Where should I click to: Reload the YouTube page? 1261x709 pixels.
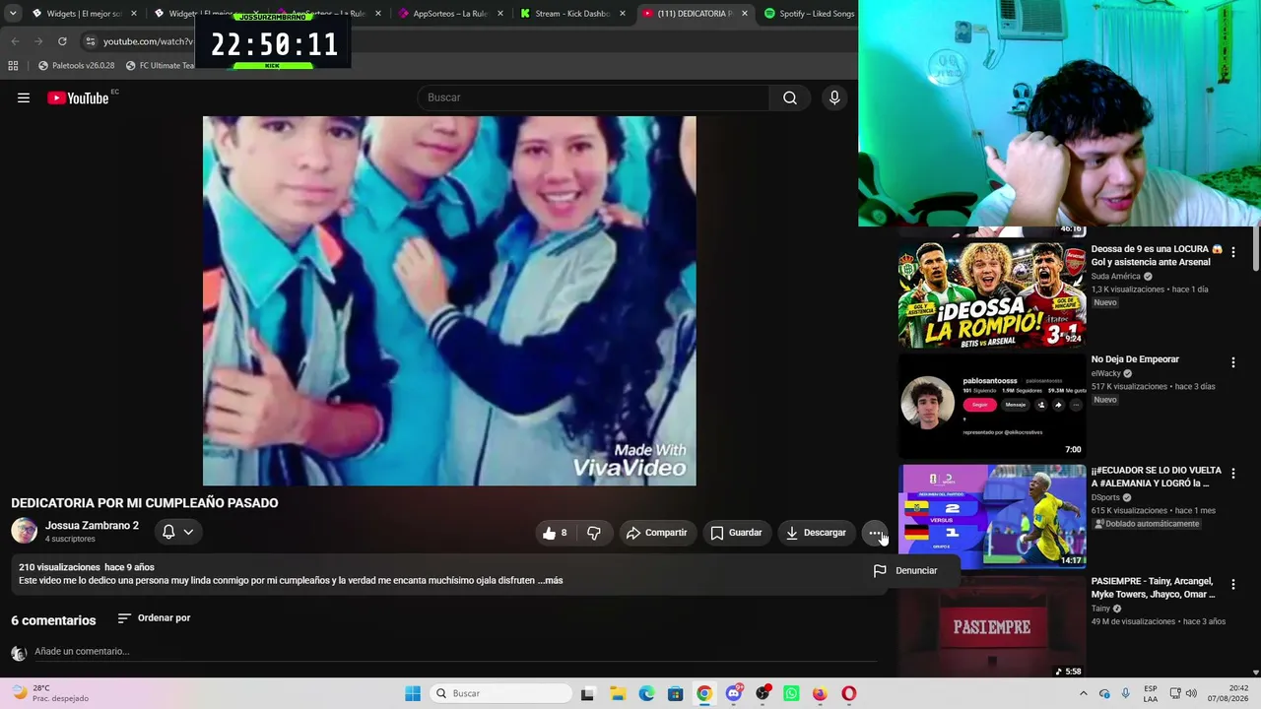tap(62, 41)
